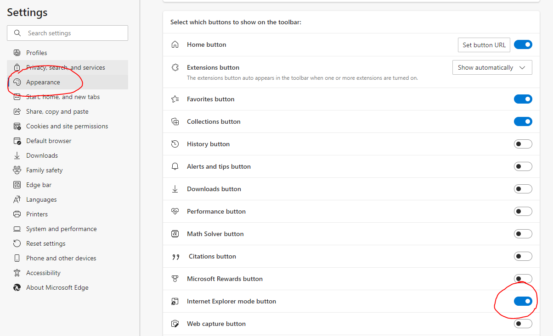Click the Internet Explorer mode button label
The height and width of the screenshot is (336, 553).
coord(231,301)
